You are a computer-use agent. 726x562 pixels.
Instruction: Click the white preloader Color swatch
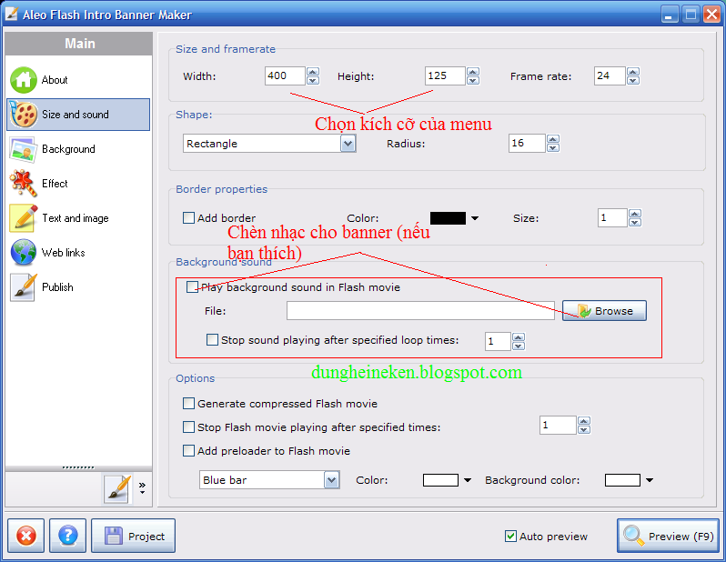(440, 480)
